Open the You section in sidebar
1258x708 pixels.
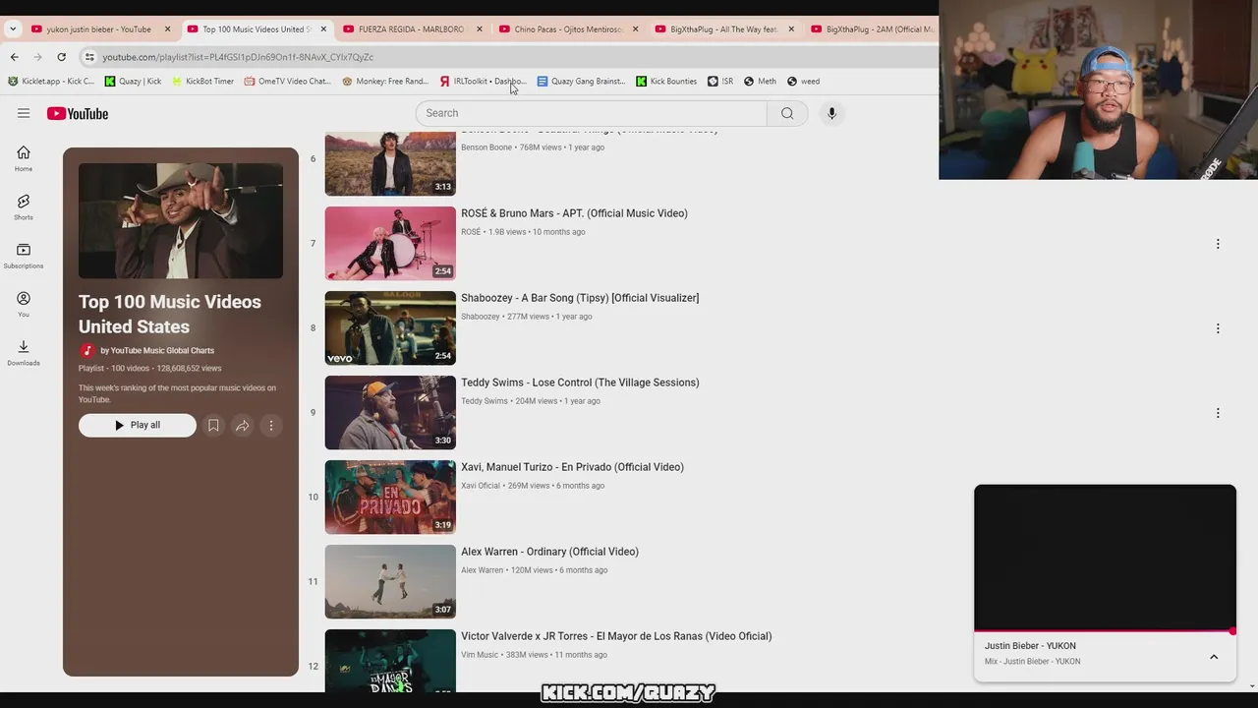click(x=24, y=303)
